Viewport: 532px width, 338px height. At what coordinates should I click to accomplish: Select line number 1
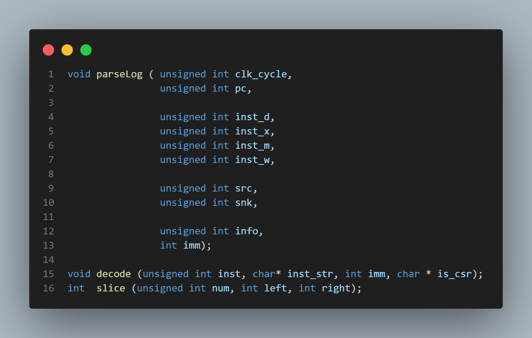(51, 74)
